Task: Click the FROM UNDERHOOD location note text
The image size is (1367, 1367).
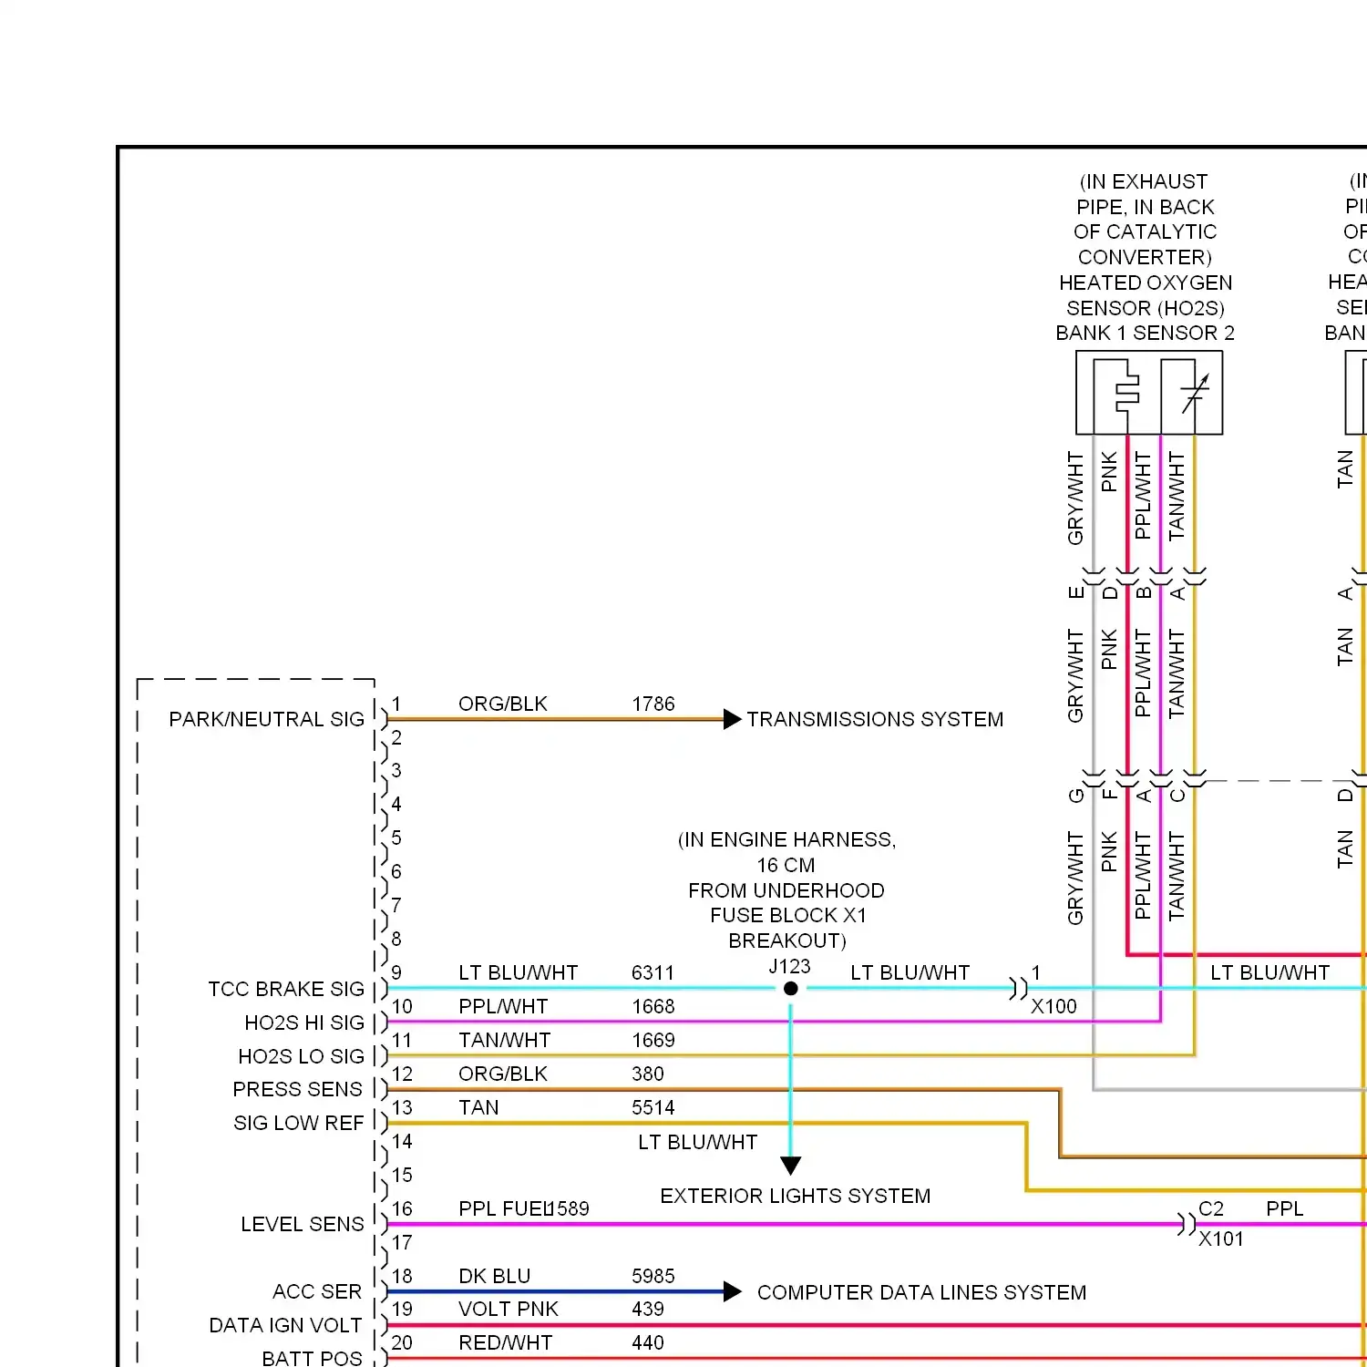Action: 786,891
